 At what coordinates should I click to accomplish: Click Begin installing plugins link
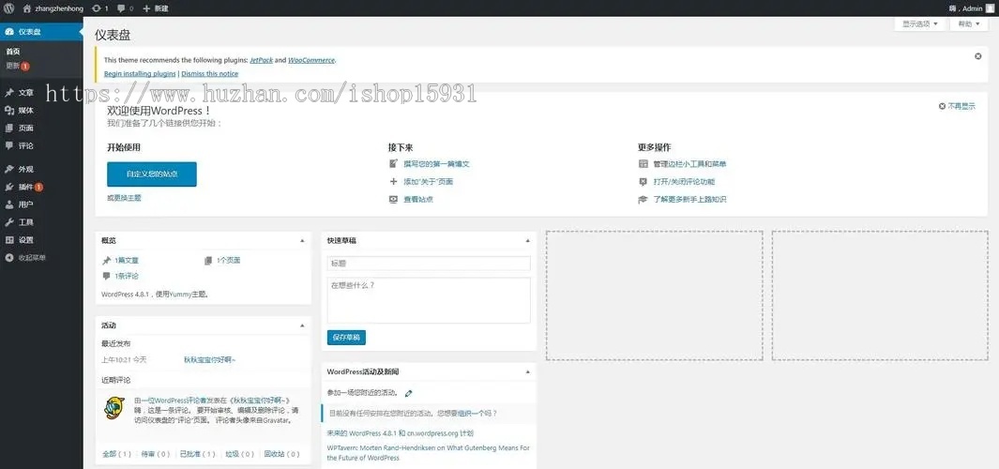tap(140, 74)
